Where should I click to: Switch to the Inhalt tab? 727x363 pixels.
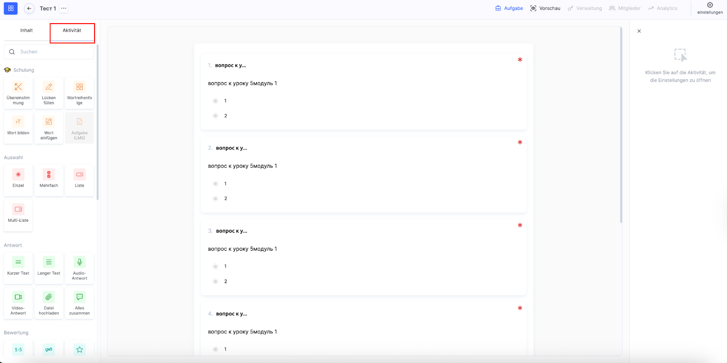coord(26,30)
